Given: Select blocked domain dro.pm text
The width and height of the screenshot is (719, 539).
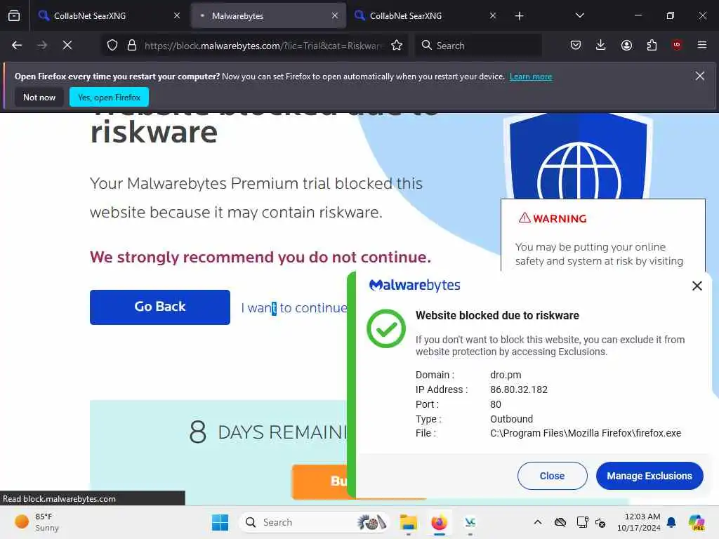Looking at the screenshot, I should point(506,375).
